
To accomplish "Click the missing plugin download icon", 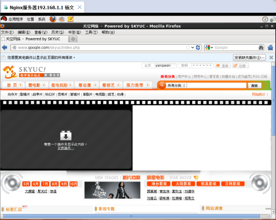I will click(x=66, y=136).
